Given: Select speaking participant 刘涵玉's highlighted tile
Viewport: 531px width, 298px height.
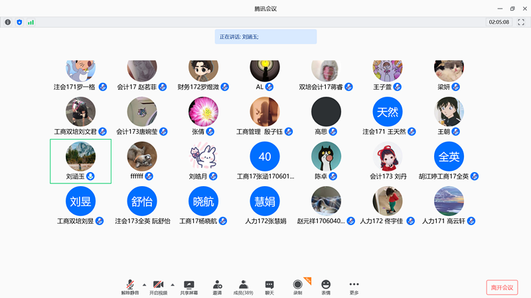Looking at the screenshot, I should point(80,160).
